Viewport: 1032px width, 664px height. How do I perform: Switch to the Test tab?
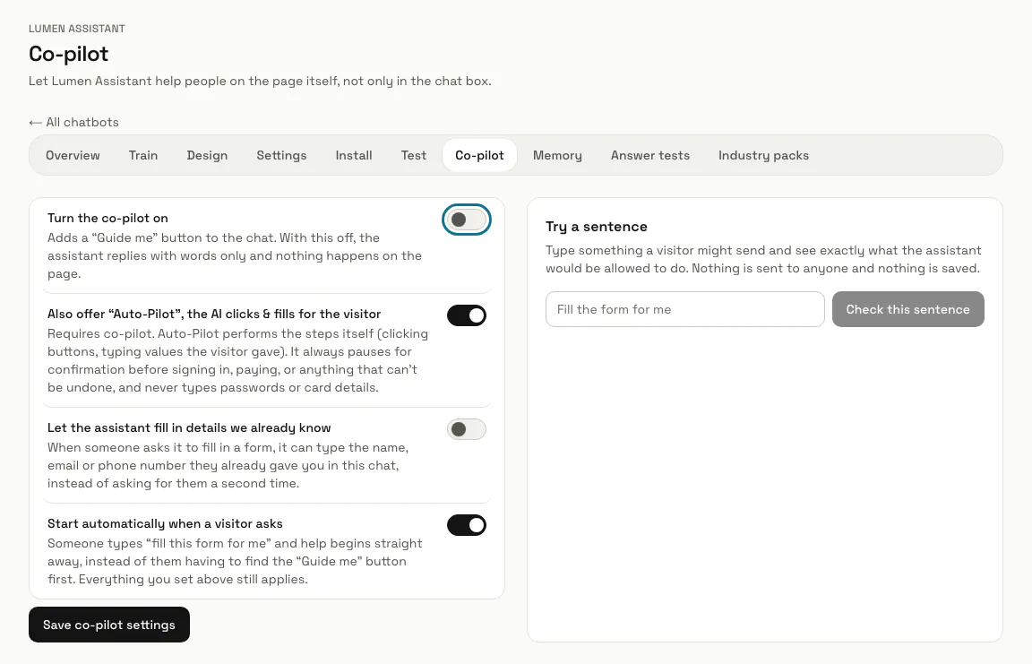click(414, 155)
